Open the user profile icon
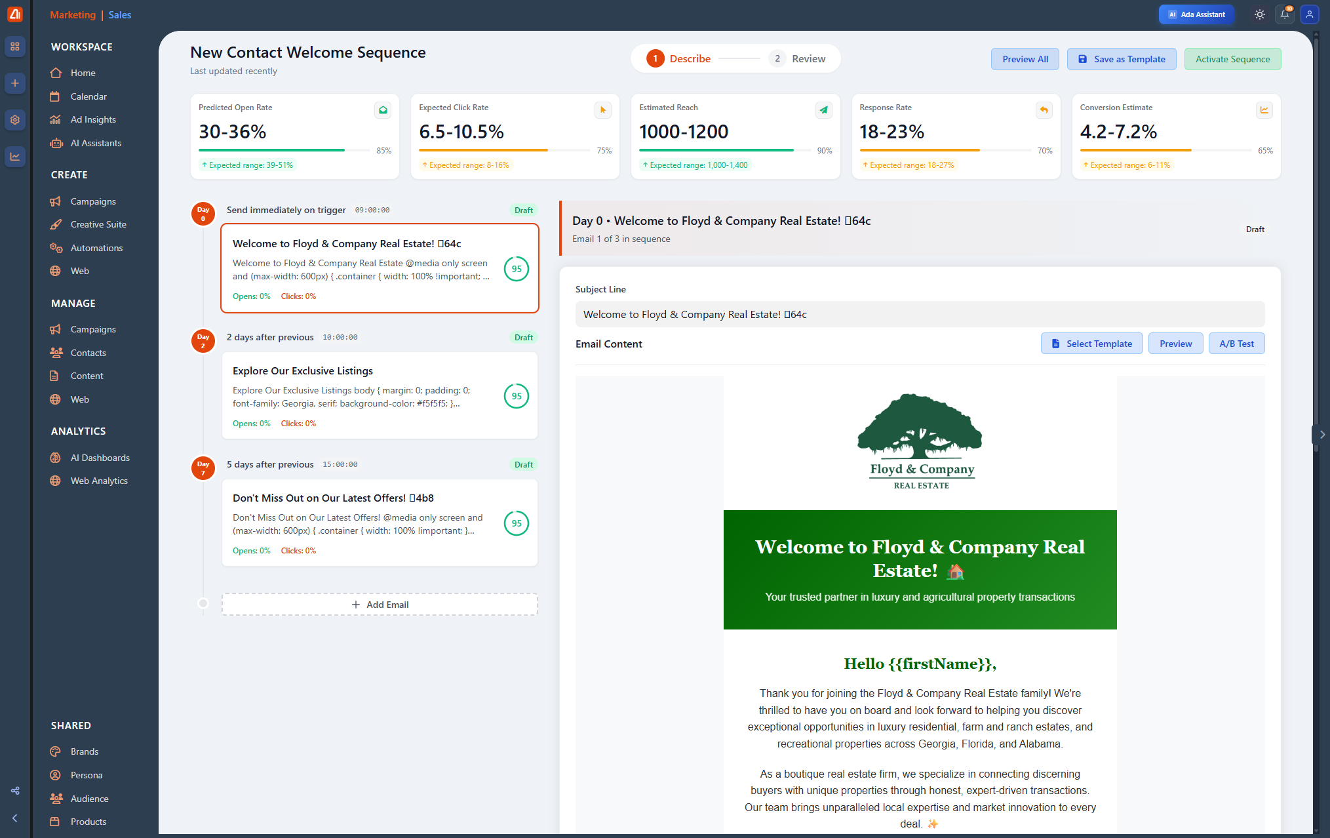1330x838 pixels. [x=1309, y=14]
